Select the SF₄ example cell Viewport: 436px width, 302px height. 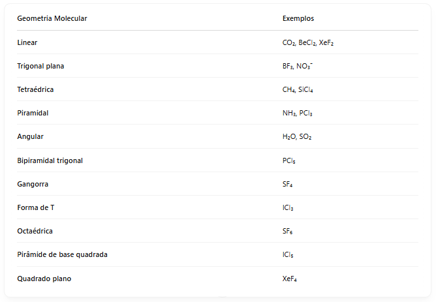click(288, 184)
